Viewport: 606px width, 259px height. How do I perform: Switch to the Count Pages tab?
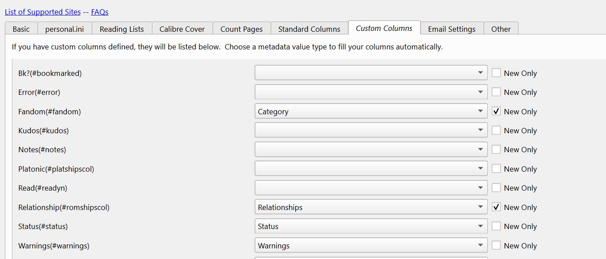click(x=241, y=29)
